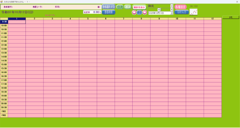Click the 10:00 slot in column 2
Viewport: 240px width, 128px height.
coord(34,26)
